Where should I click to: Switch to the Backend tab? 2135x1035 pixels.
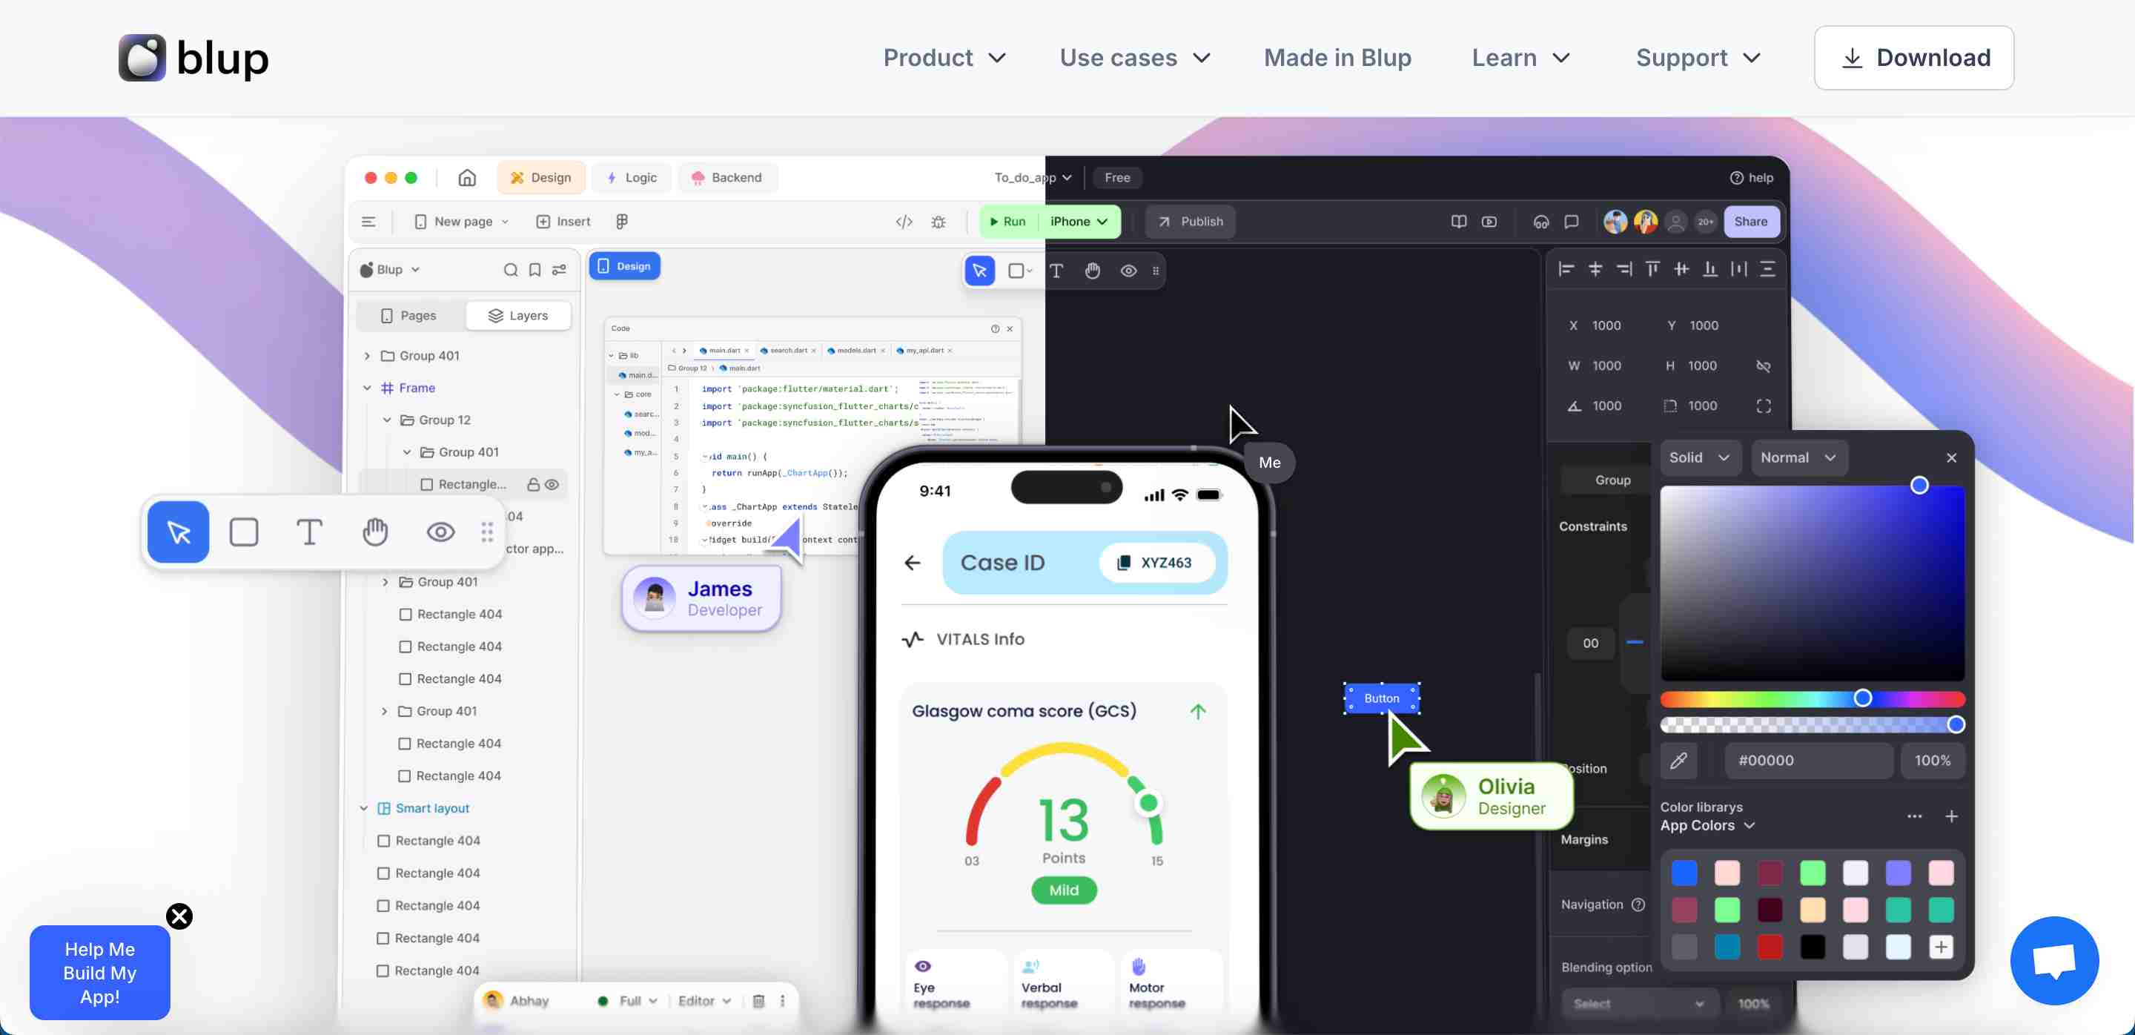tap(726, 177)
